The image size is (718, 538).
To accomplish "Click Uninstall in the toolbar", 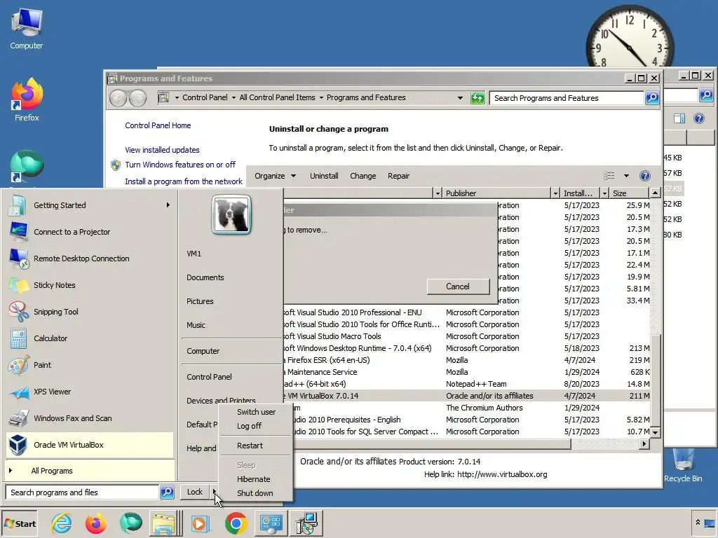I will point(324,176).
